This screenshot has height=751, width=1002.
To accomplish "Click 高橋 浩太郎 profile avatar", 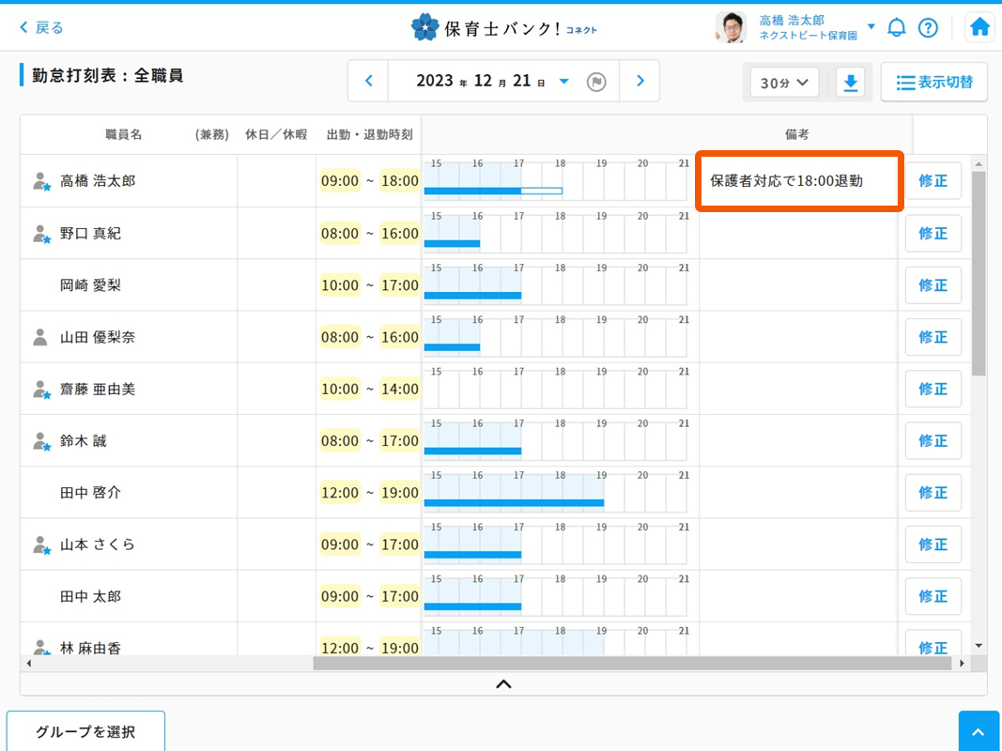I will click(731, 27).
